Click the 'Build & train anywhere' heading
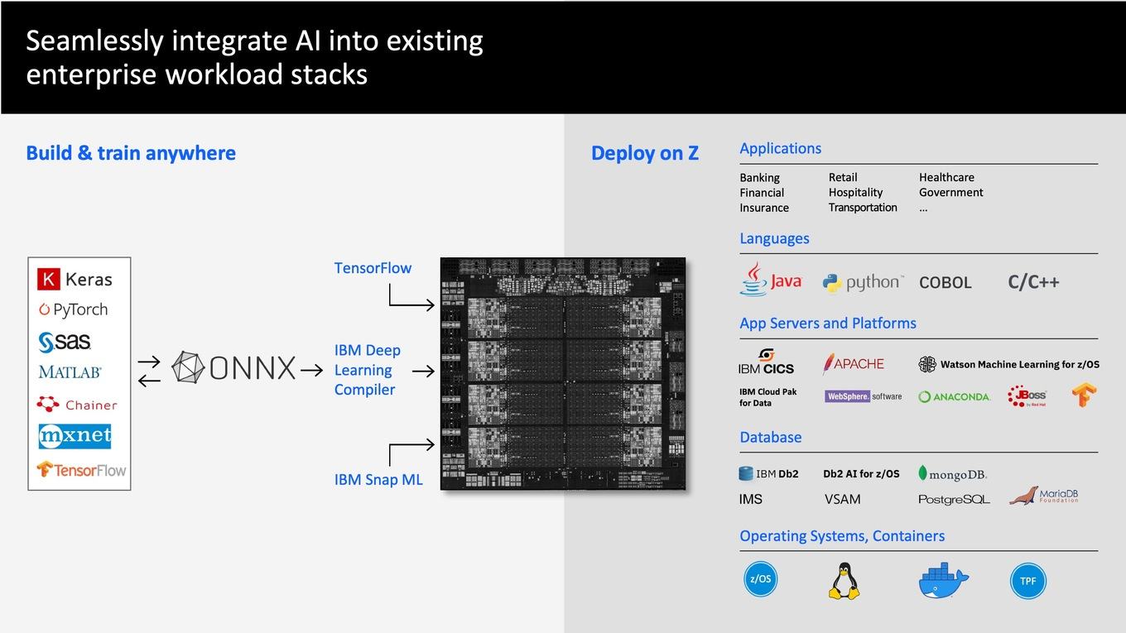1126x633 pixels. (x=131, y=153)
